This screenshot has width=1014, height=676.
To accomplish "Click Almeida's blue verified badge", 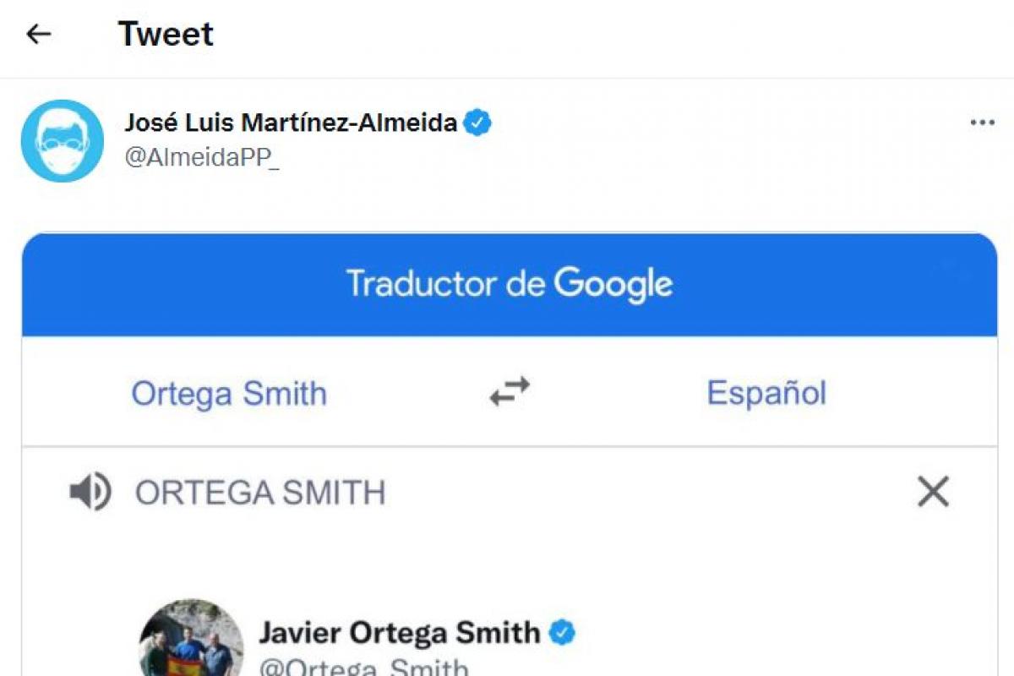I will pyautogui.click(x=478, y=123).
